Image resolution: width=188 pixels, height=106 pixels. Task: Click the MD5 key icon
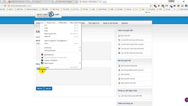click(119, 74)
